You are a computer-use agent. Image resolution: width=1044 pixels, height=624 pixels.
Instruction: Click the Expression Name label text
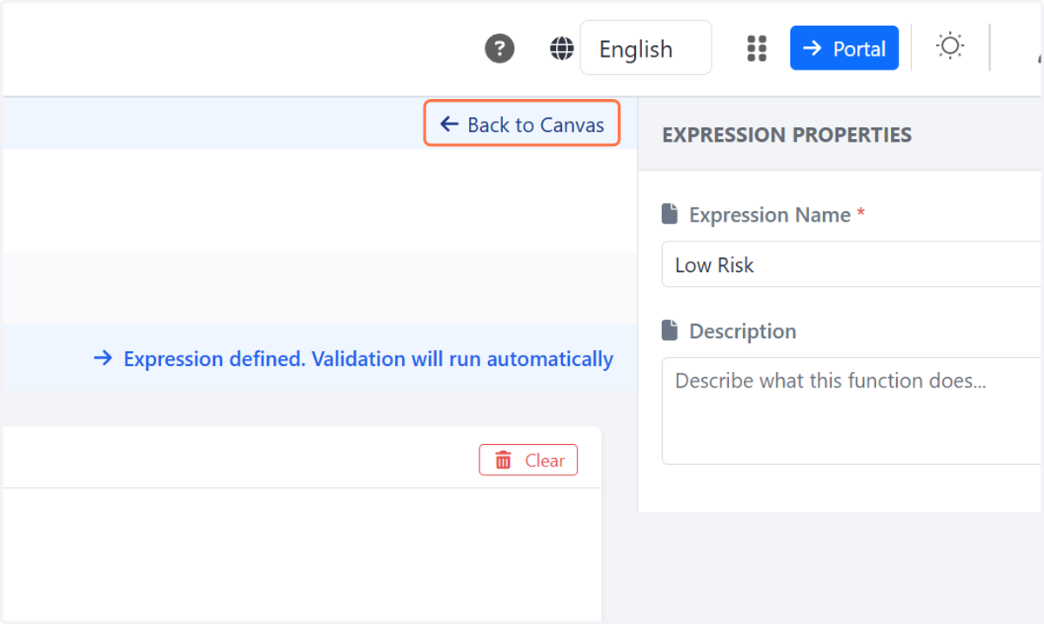(x=770, y=215)
